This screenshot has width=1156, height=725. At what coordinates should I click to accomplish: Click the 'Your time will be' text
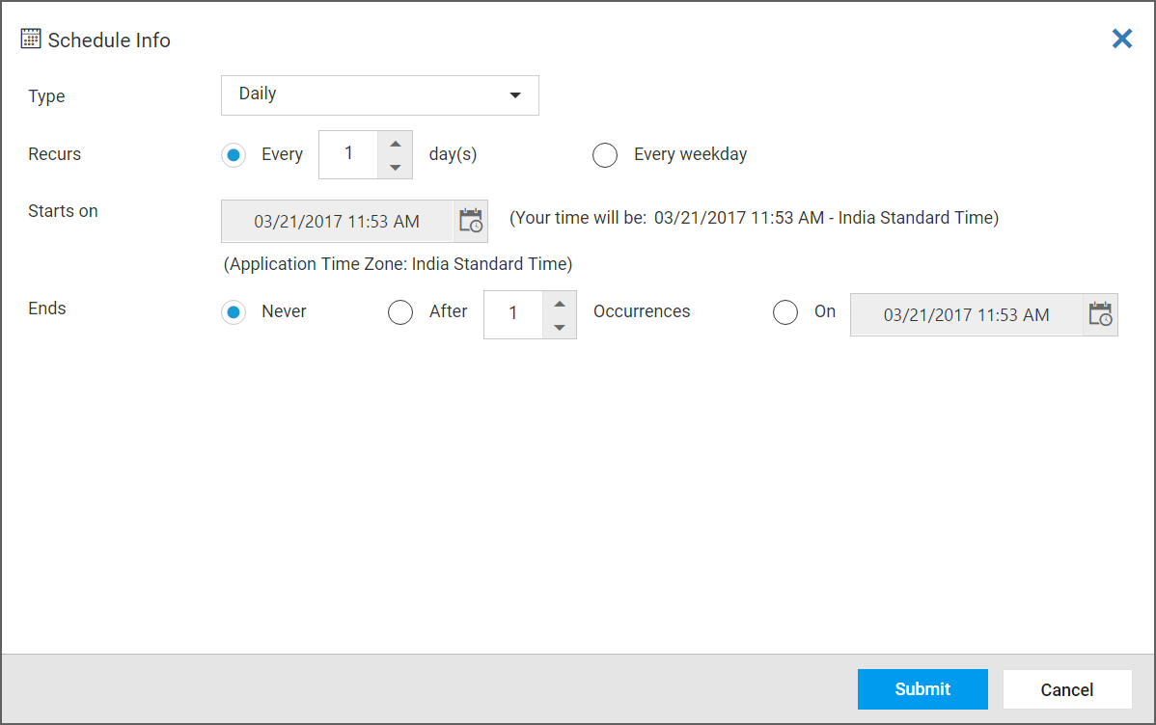(755, 218)
